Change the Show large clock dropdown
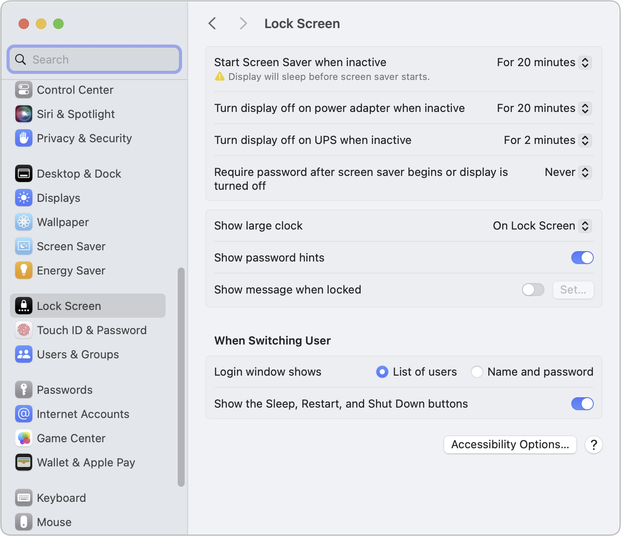 [585, 225]
